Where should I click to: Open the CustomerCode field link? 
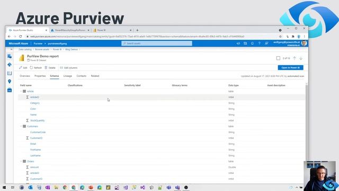38,132
